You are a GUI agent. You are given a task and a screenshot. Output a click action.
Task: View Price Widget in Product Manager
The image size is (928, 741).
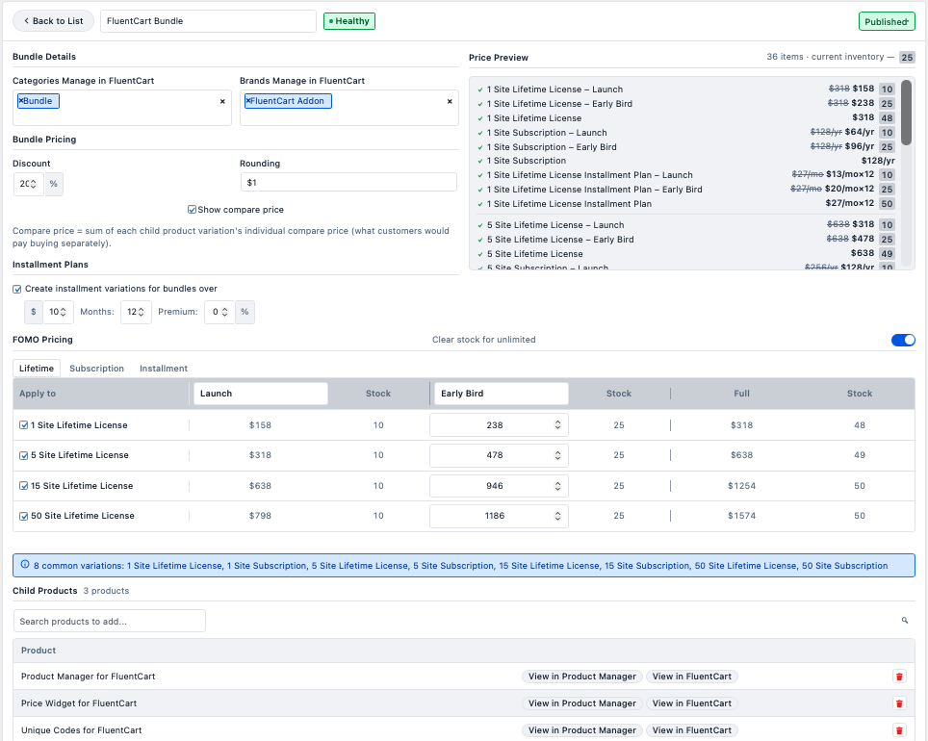581,703
